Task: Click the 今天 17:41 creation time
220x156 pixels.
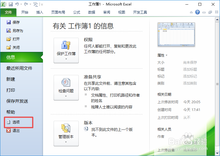Action: coord(192,110)
